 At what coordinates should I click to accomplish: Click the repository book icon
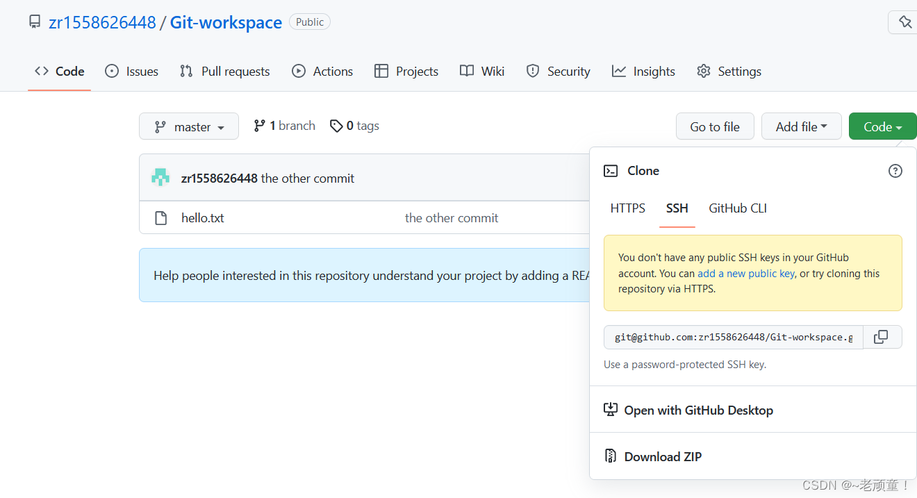tap(35, 22)
